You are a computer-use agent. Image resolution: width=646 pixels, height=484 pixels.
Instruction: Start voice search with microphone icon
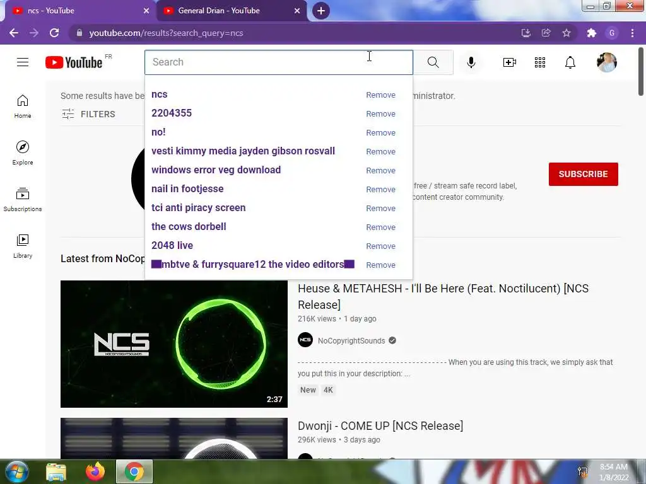pyautogui.click(x=471, y=62)
